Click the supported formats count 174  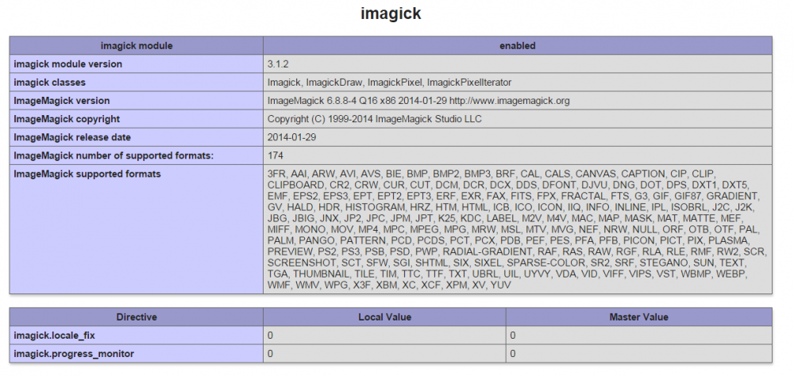tap(276, 155)
